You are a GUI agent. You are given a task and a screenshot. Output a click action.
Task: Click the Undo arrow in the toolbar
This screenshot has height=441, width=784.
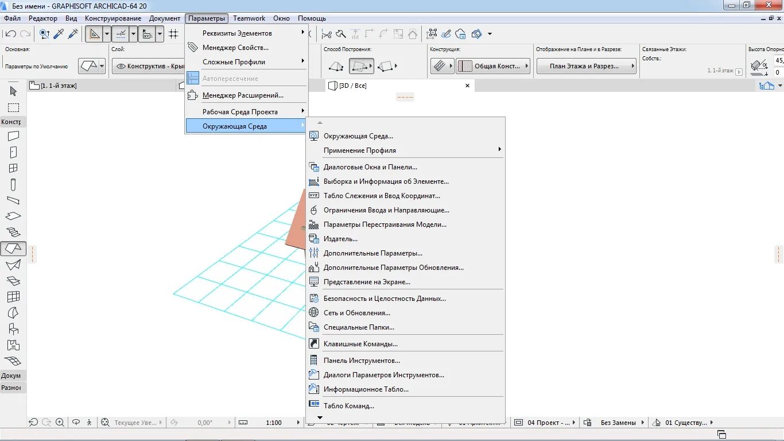pos(10,34)
